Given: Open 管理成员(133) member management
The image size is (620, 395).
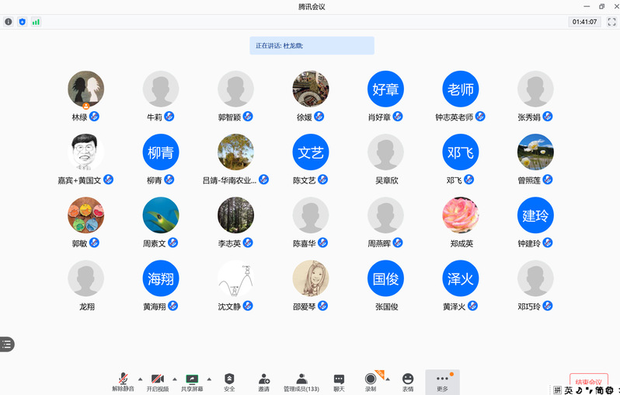Looking at the screenshot, I should pyautogui.click(x=301, y=379).
